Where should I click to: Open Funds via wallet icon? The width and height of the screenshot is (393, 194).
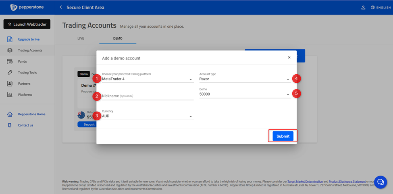pyautogui.click(x=10, y=61)
